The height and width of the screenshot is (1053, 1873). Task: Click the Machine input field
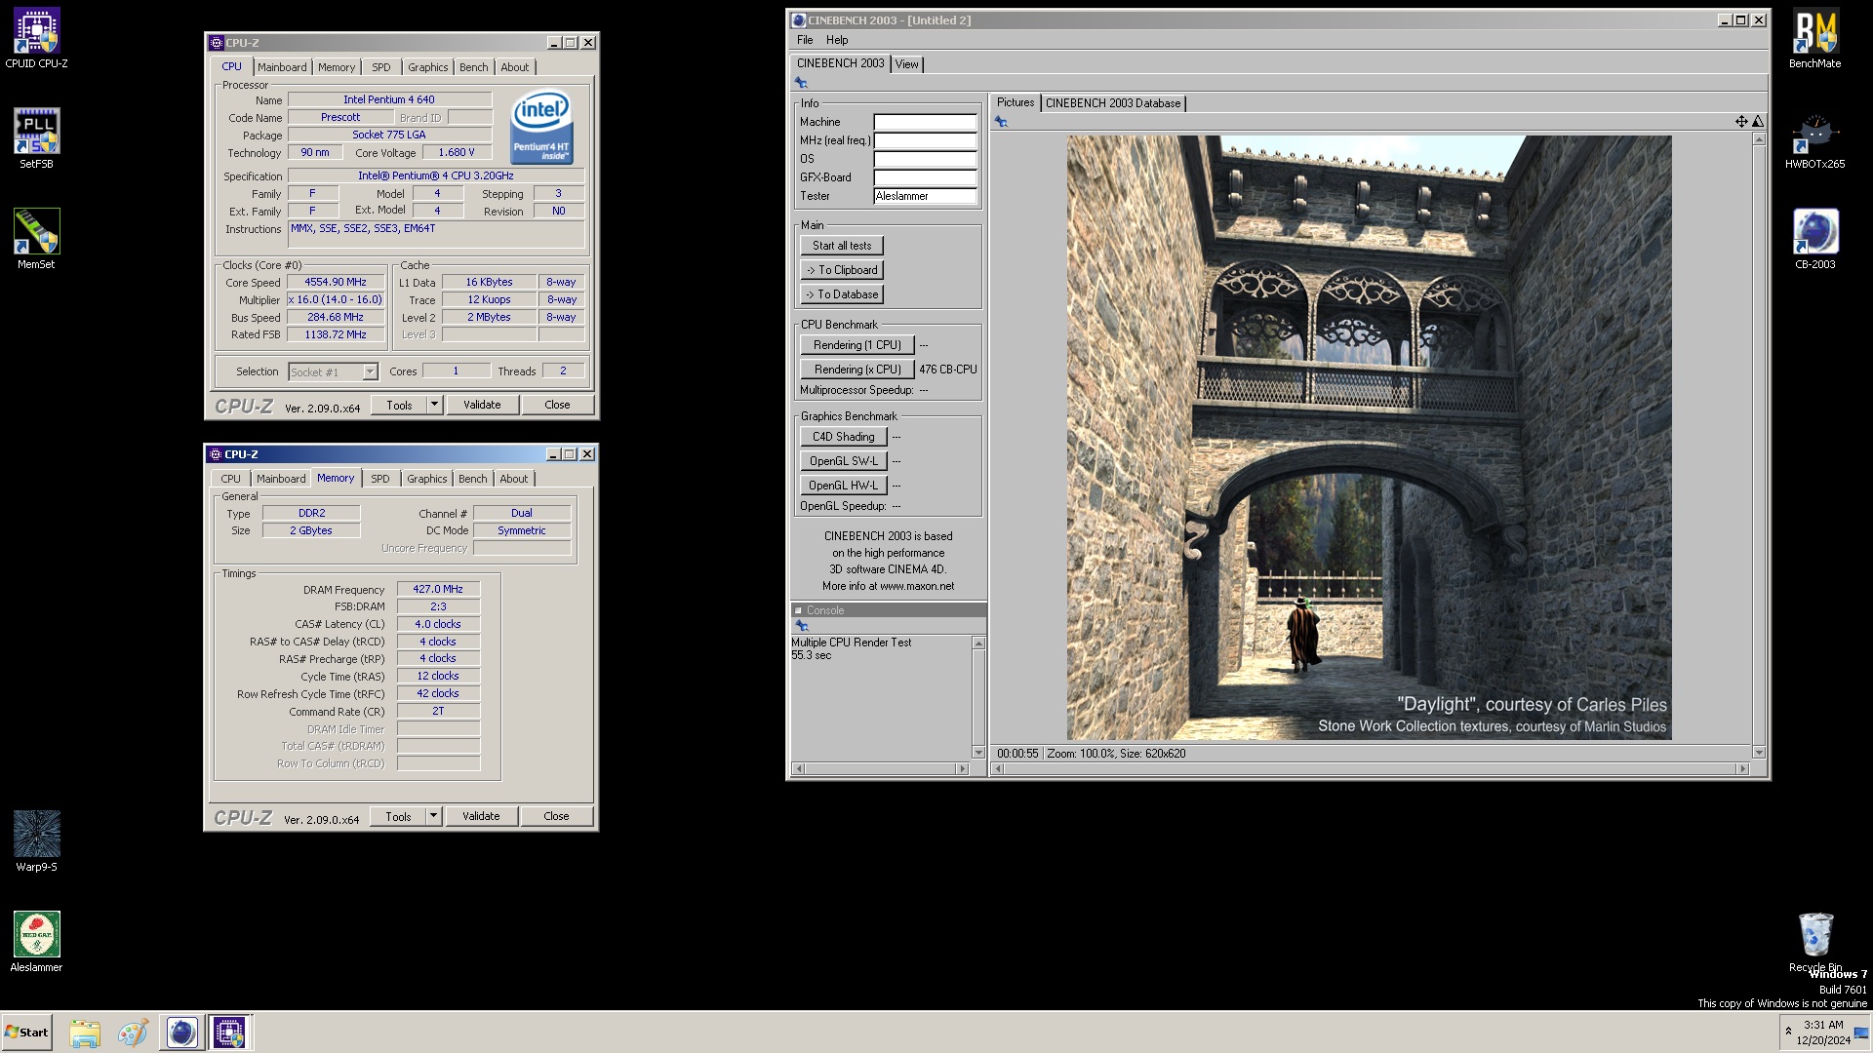point(925,123)
